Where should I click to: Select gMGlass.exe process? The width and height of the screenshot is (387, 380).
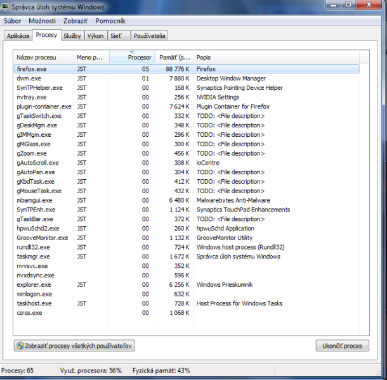[x=187, y=144]
